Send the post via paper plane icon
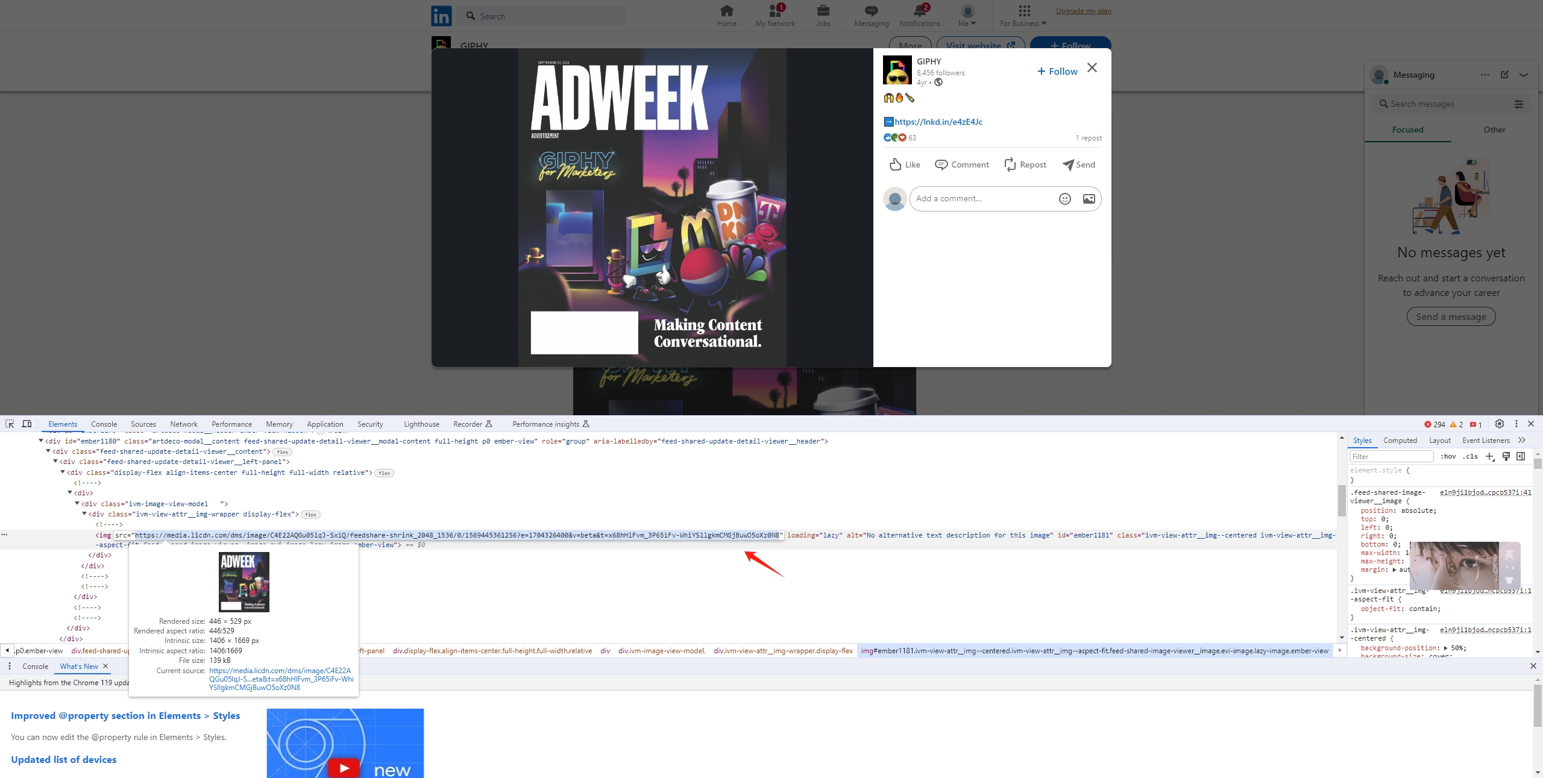The image size is (1543, 778). 1079,165
